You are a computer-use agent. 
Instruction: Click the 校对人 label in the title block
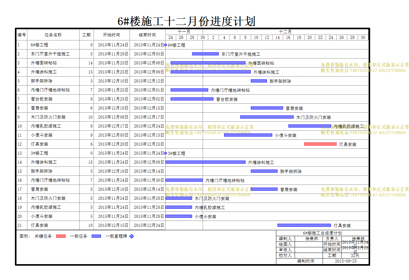(285, 255)
